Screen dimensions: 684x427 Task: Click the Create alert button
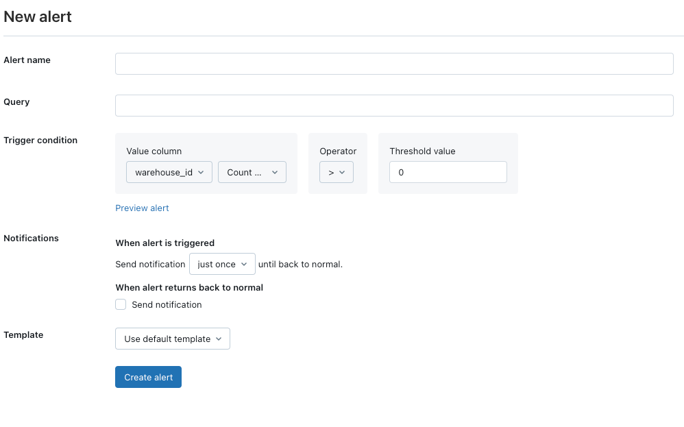148,376
